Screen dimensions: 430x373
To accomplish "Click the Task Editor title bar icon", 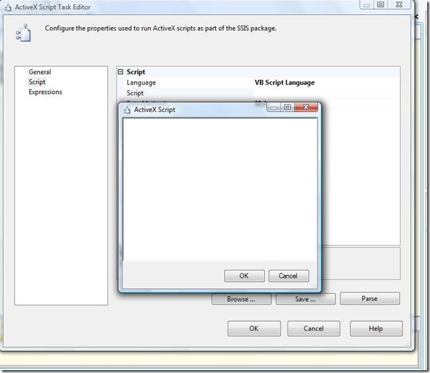I will point(9,8).
